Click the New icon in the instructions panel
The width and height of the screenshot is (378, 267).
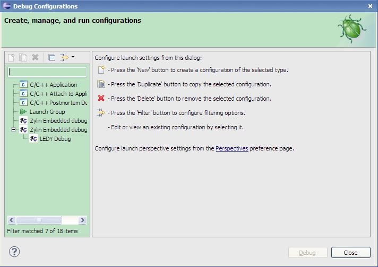click(x=101, y=70)
